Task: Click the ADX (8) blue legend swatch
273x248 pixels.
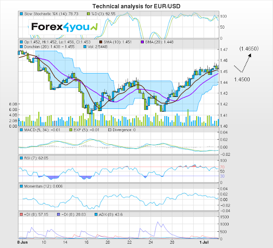Action: coord(96,215)
